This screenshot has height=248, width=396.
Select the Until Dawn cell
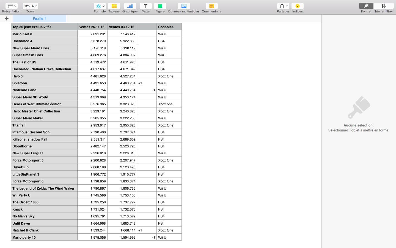44,223
